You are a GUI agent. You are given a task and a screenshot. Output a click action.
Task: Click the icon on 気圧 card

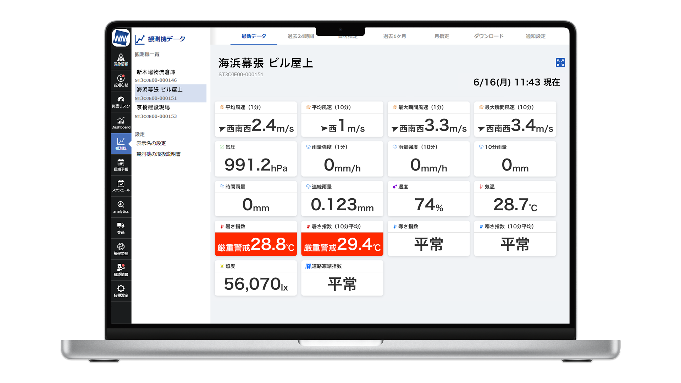coord(222,147)
